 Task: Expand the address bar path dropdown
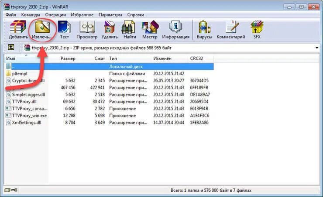click(317, 48)
